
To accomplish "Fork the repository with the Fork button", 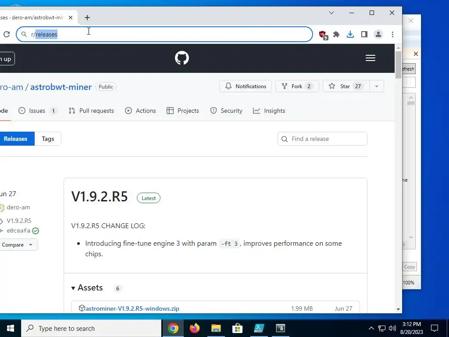I will click(297, 86).
